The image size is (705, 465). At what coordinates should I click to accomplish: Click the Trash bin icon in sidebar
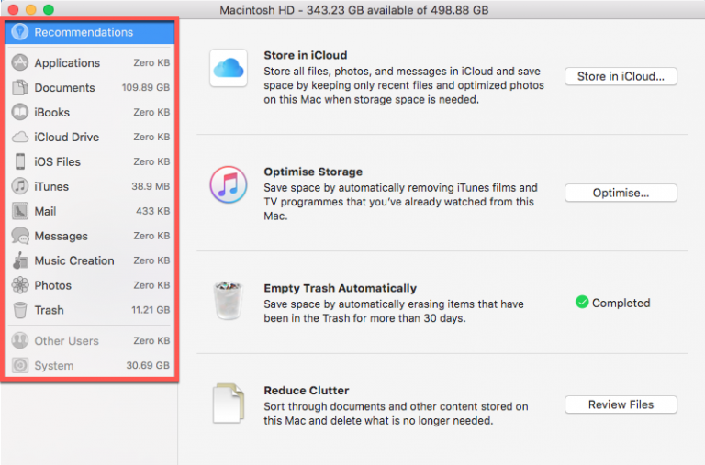click(x=20, y=310)
